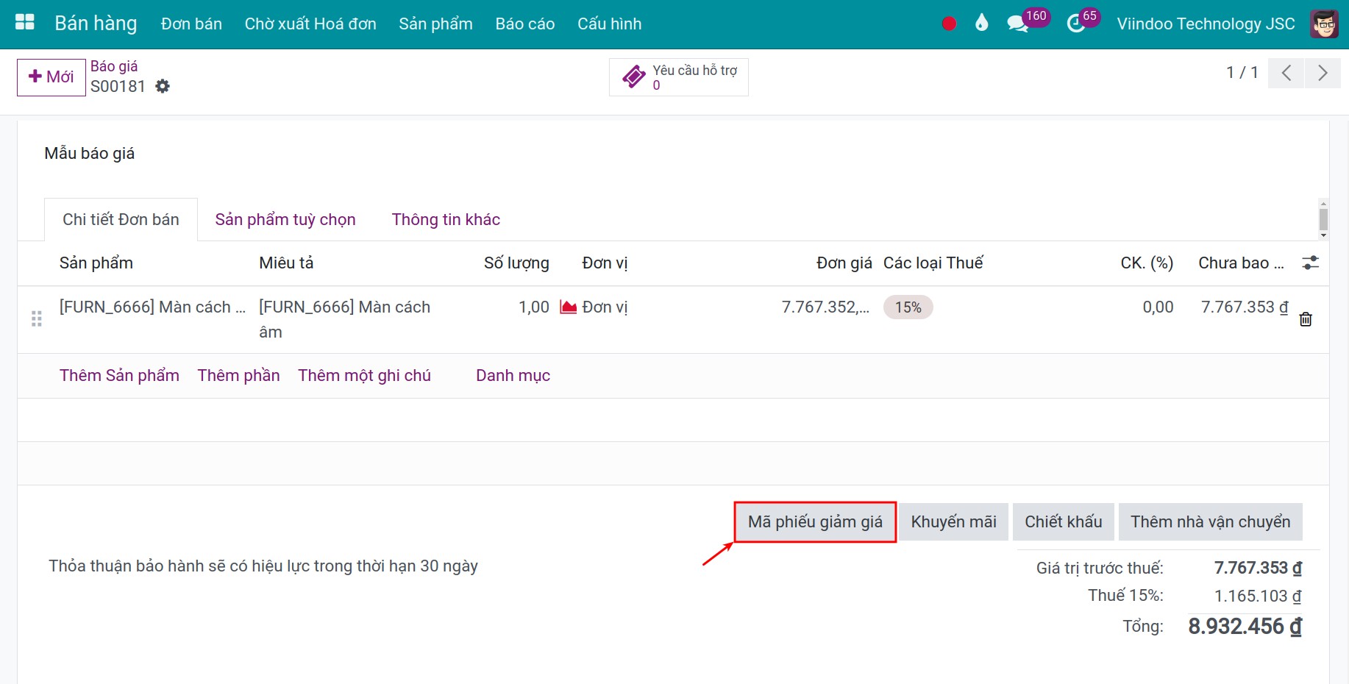Delete the order line with trash icon
Viewport: 1349px width, 684px height.
pos(1306,319)
